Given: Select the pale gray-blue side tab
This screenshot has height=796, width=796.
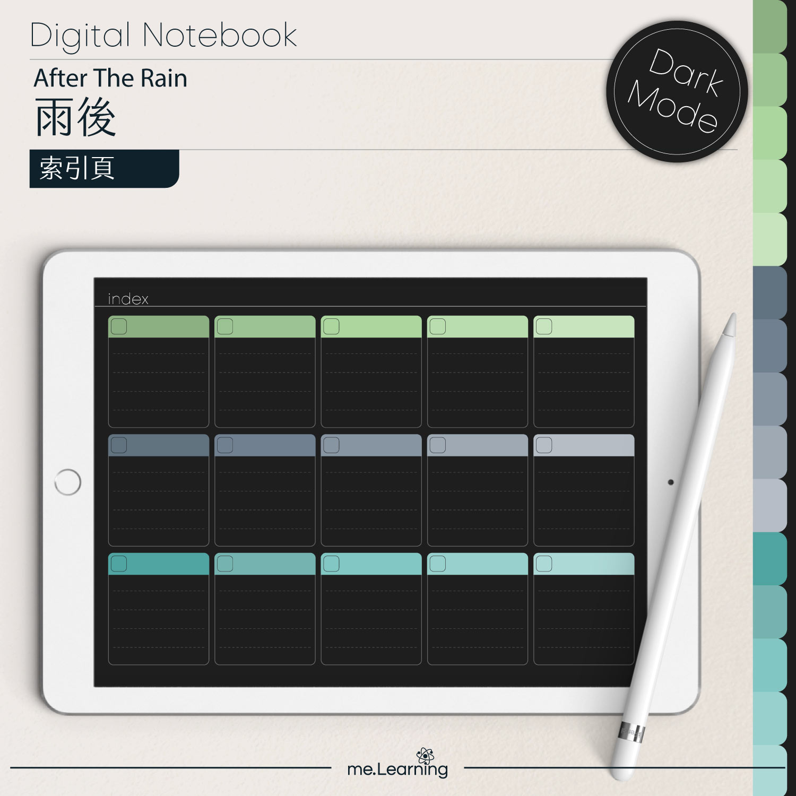Looking at the screenshot, I should tap(770, 505).
